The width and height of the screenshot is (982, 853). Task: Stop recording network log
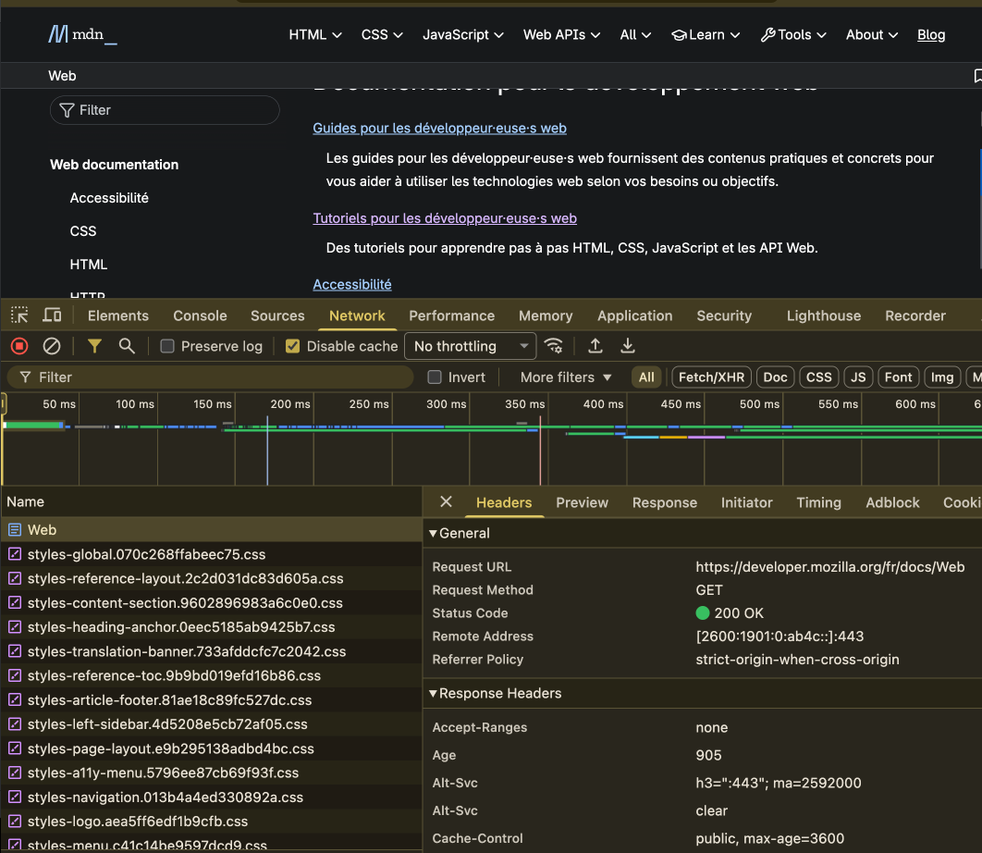click(18, 345)
